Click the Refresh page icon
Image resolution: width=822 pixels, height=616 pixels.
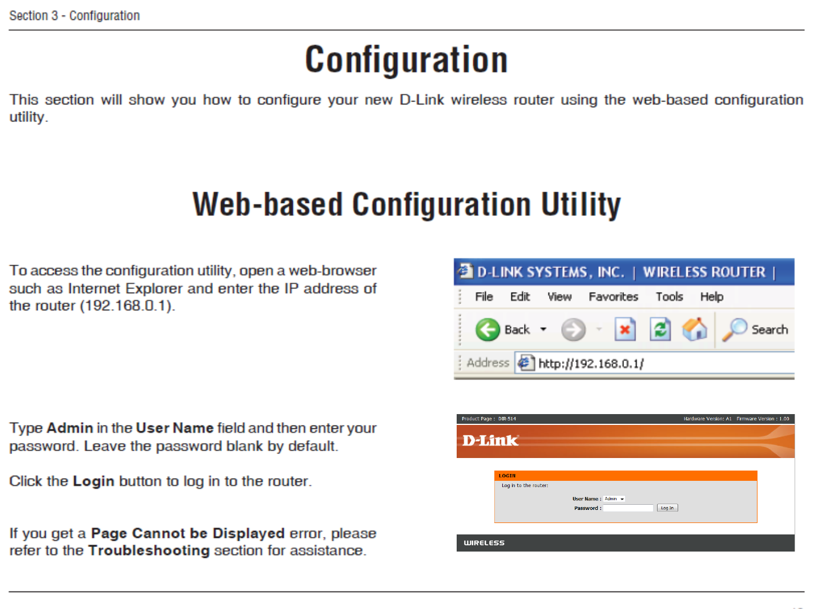click(x=660, y=330)
